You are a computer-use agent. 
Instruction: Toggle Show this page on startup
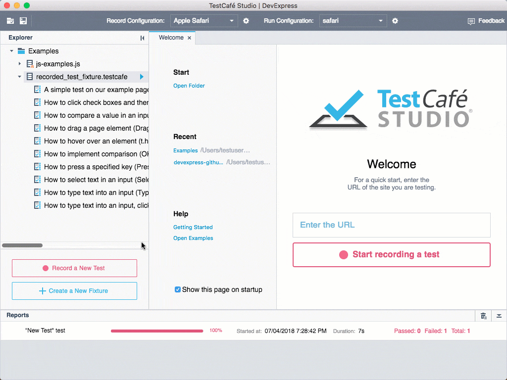178,289
